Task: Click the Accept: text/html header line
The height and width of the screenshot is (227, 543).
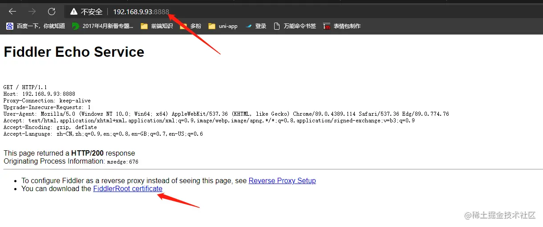Action: (x=209, y=121)
